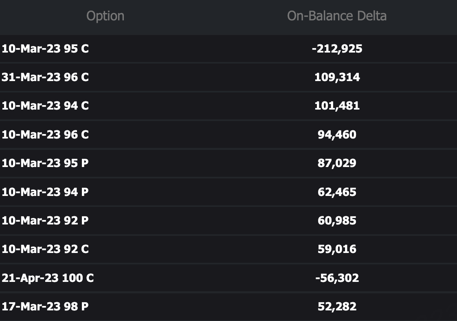Open the 21-Apr-23 100 C option
The height and width of the screenshot is (321, 457).
(48, 278)
